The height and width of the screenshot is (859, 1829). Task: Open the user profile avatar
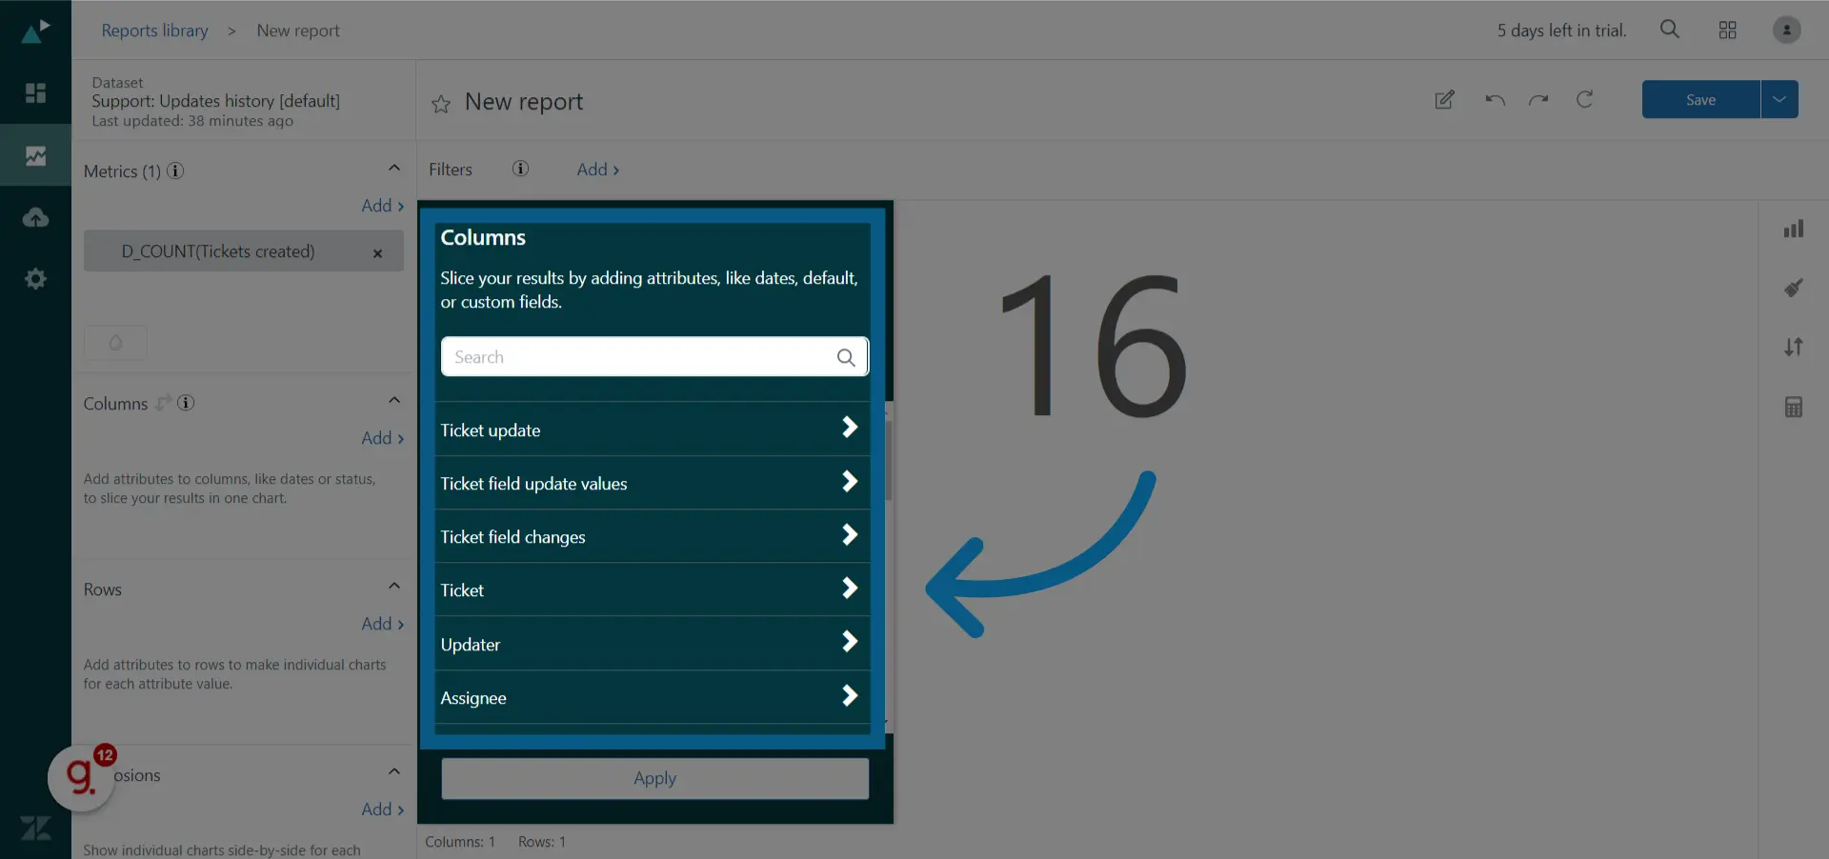[1786, 30]
